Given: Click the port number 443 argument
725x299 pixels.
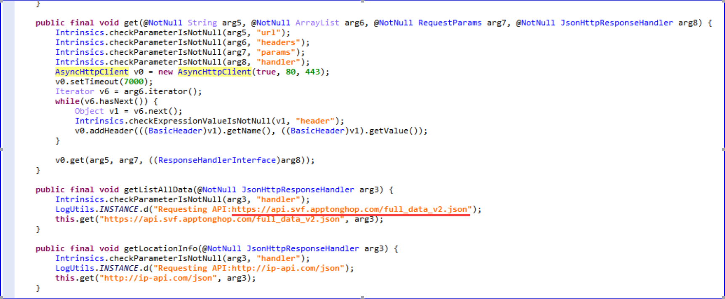Looking at the screenshot, I should coord(312,72).
